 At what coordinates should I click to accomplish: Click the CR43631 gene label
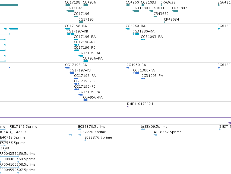157,8
